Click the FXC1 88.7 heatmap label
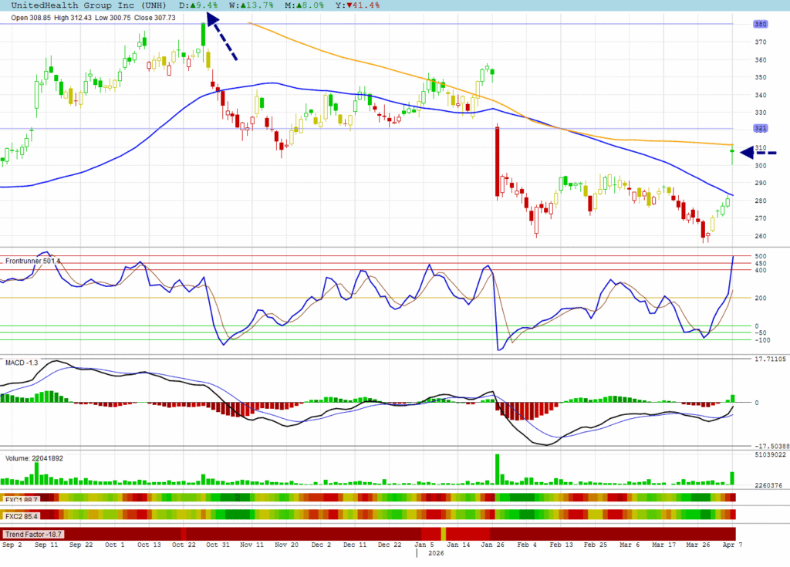Screen dimensions: 790x567 click(22, 499)
